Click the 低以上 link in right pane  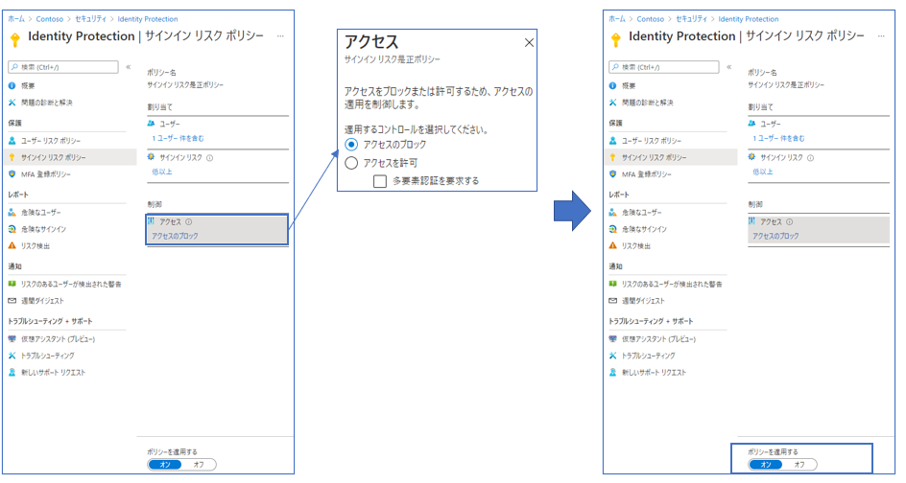pos(763,172)
